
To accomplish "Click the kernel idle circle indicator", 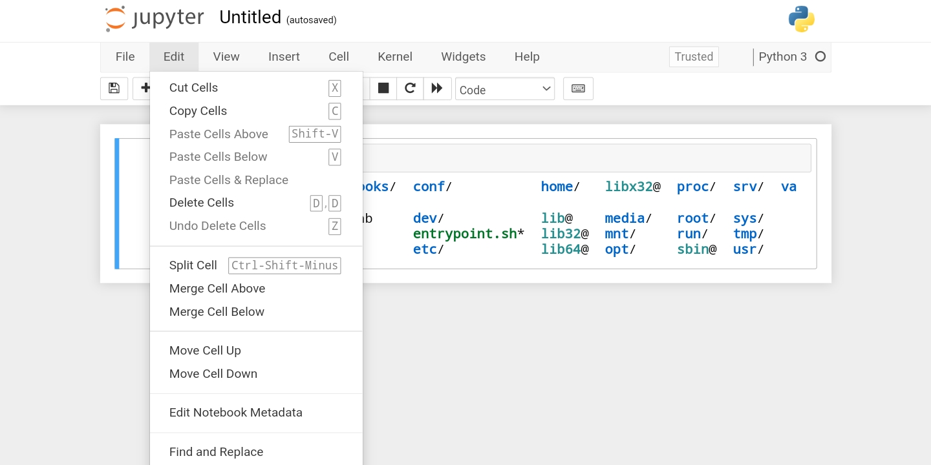I will [820, 57].
